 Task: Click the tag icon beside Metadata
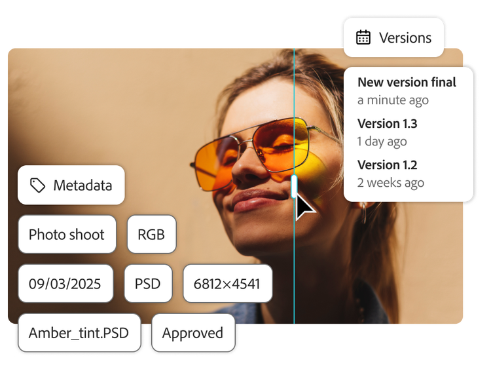tap(38, 185)
